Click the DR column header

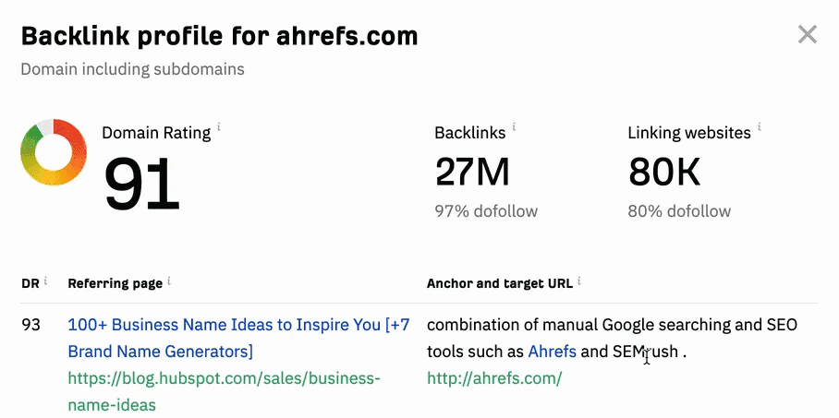click(30, 283)
